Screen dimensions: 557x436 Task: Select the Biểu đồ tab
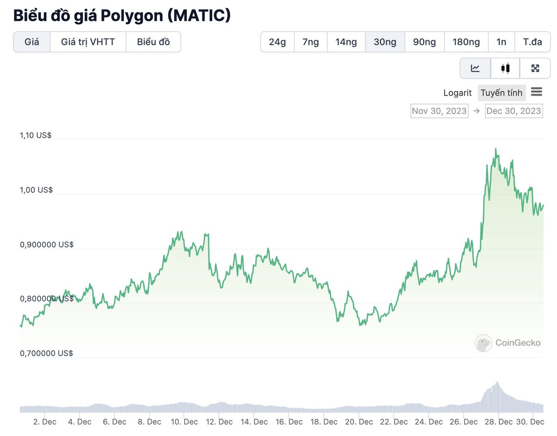(153, 42)
